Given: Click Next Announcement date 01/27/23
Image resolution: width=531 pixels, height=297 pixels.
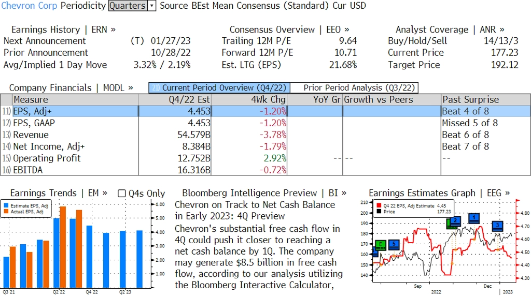Looking at the screenshot, I should pyautogui.click(x=170, y=41).
